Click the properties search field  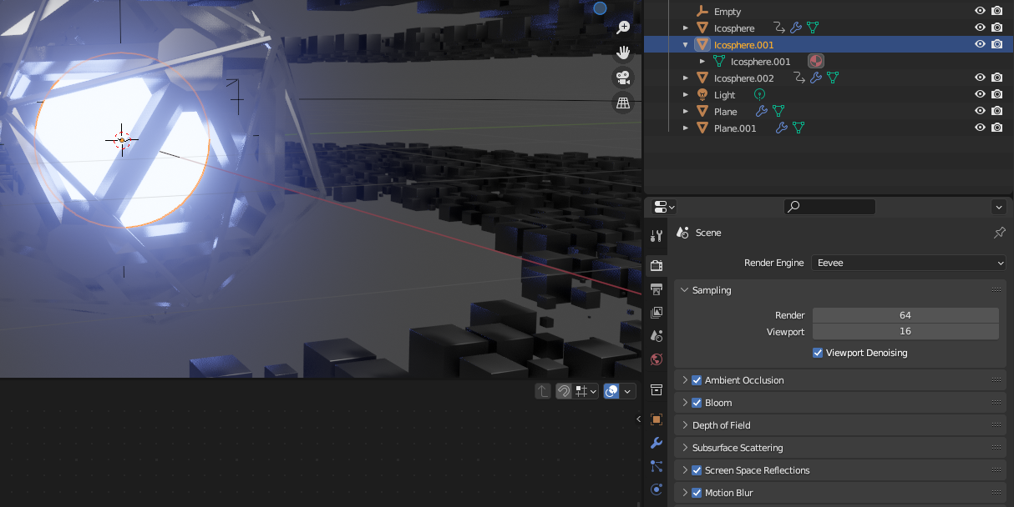pos(829,207)
